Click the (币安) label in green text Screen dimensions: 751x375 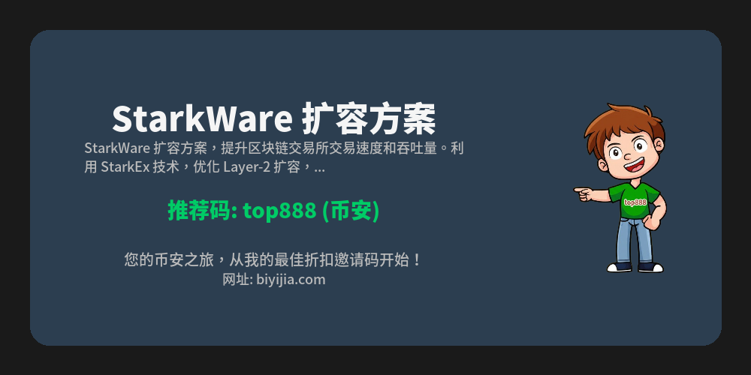point(351,211)
